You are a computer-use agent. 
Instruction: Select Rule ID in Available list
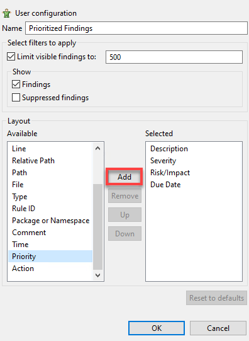tap(24, 209)
